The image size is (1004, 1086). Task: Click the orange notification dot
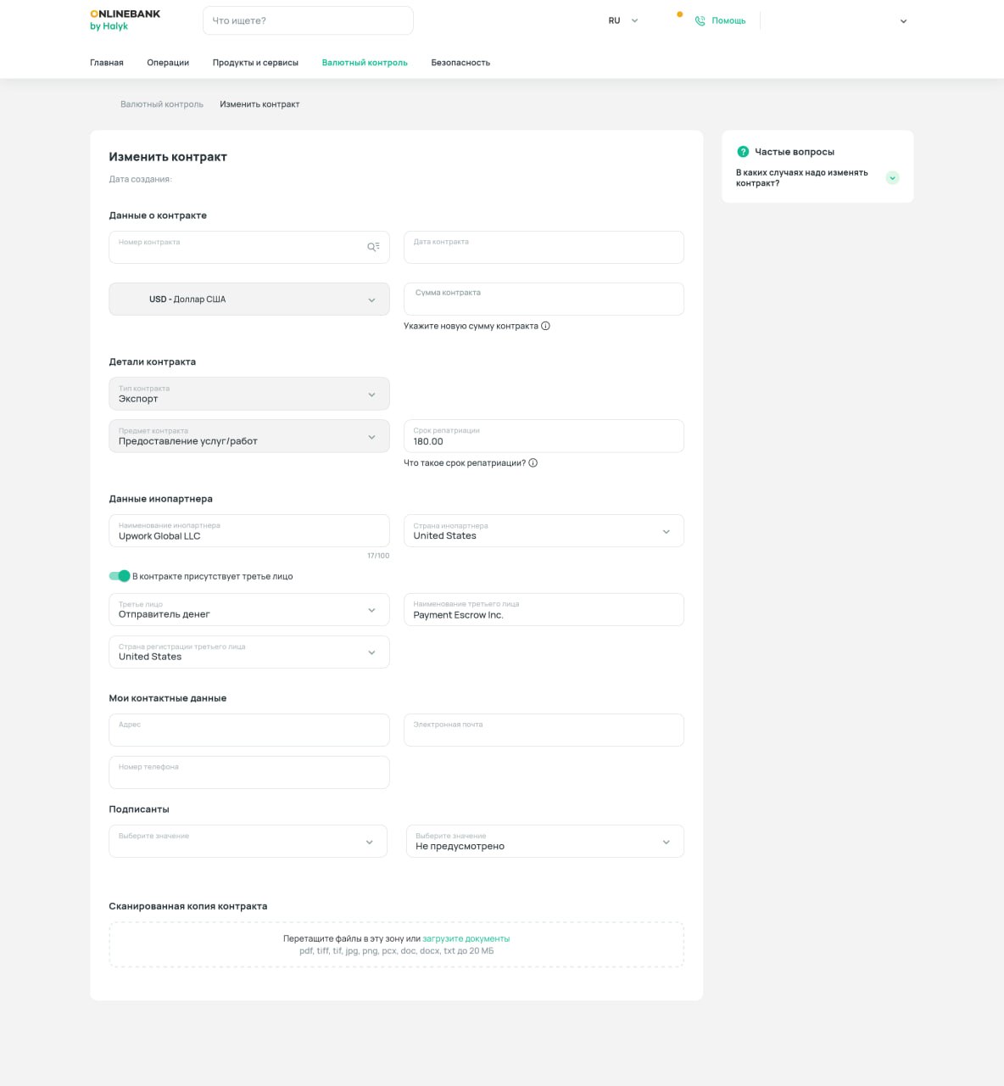click(679, 14)
